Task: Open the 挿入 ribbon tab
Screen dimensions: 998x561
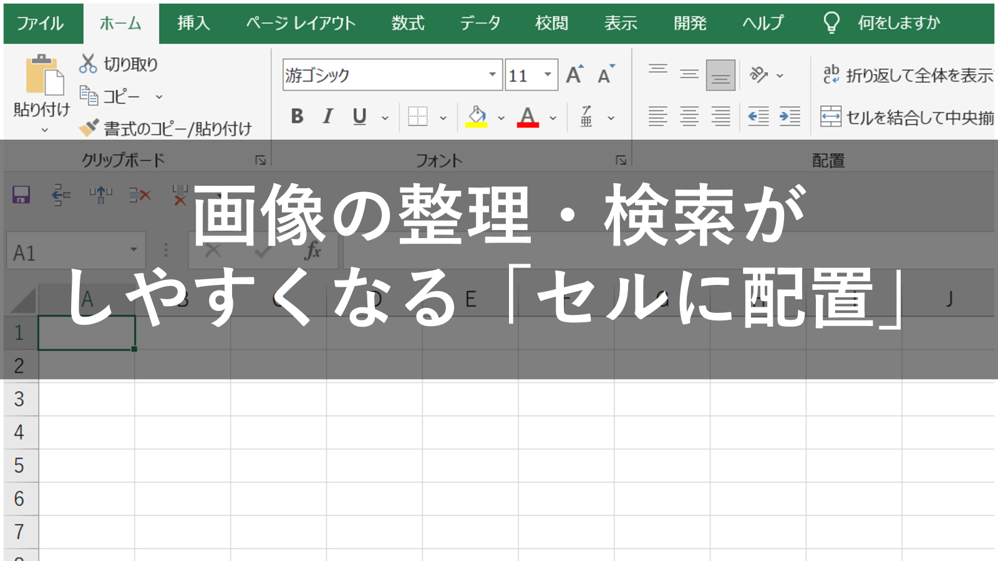Action: [x=193, y=24]
